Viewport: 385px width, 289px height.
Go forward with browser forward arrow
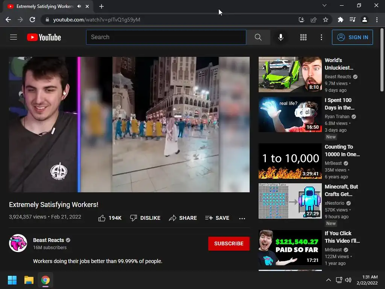(20, 20)
